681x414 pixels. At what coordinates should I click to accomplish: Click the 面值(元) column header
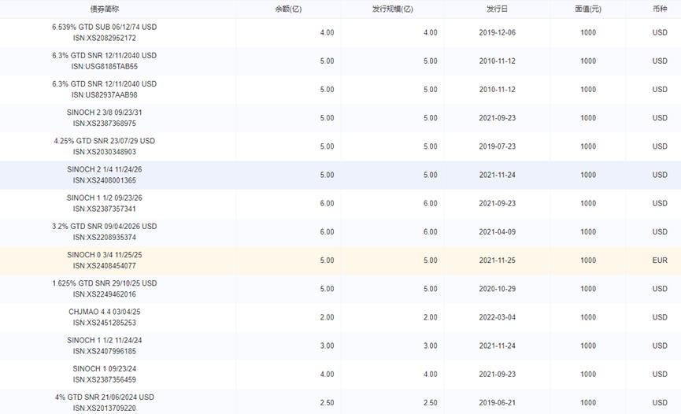pos(587,9)
